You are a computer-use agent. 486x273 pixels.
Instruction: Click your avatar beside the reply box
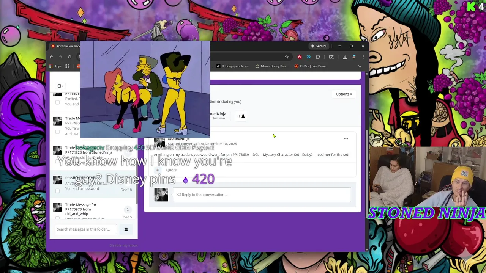[x=161, y=195]
